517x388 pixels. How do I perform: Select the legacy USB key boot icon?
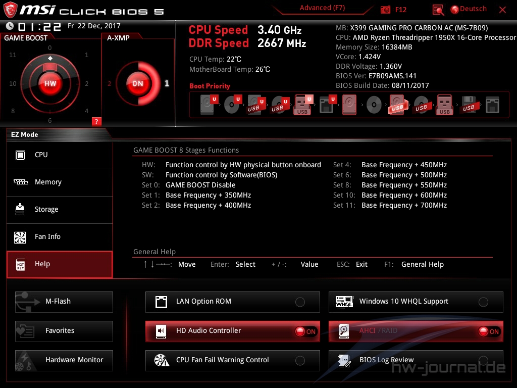coord(445,105)
